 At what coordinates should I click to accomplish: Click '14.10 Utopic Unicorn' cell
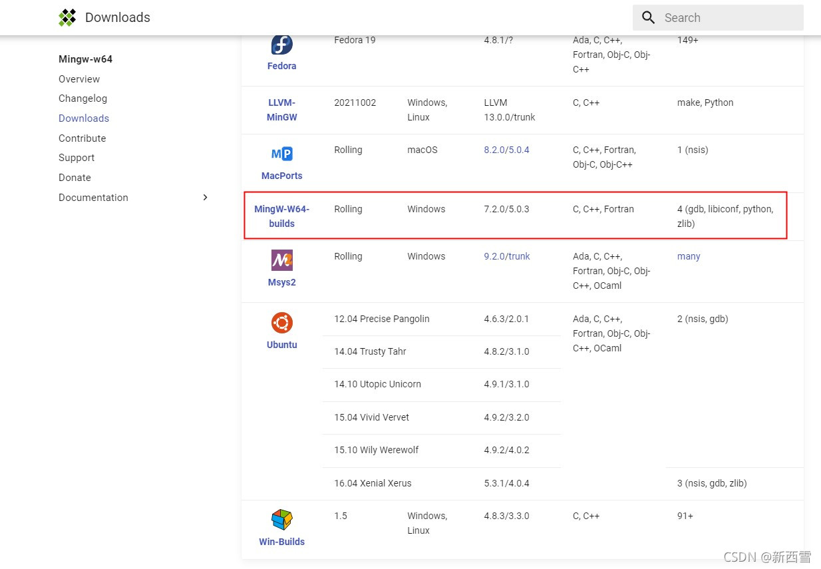click(x=377, y=384)
